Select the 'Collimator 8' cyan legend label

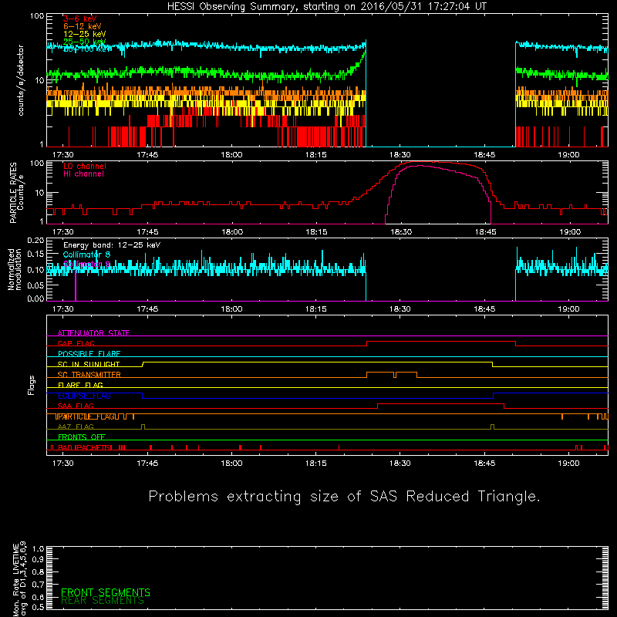(x=86, y=255)
